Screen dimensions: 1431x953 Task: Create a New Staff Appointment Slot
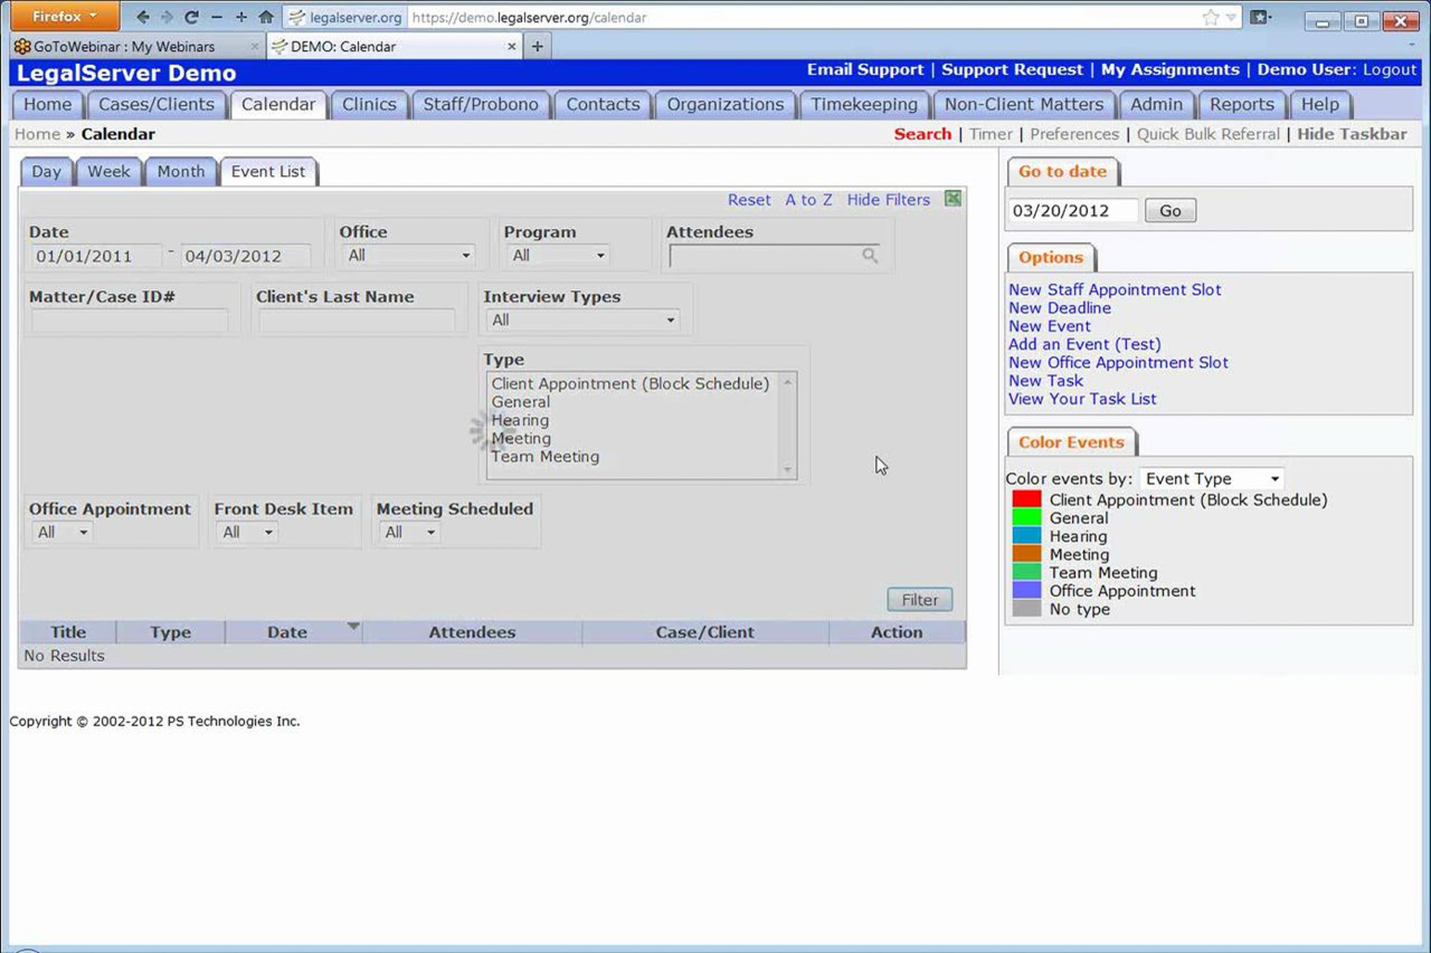coord(1115,290)
